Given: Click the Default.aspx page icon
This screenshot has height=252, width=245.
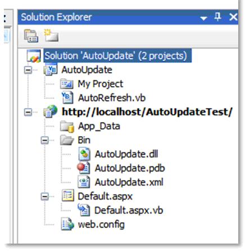Looking at the screenshot, I should (67, 196).
